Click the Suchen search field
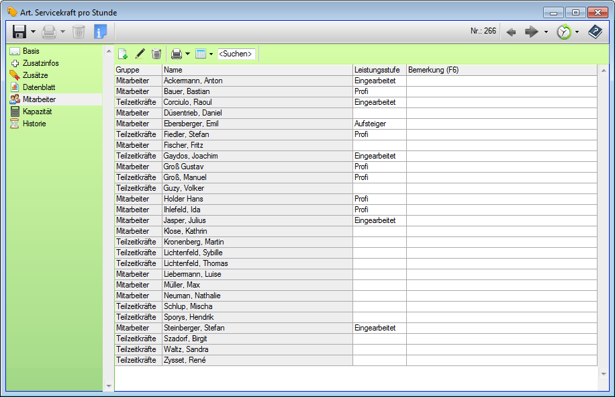Viewport: 615px width, 397px height. (236, 54)
